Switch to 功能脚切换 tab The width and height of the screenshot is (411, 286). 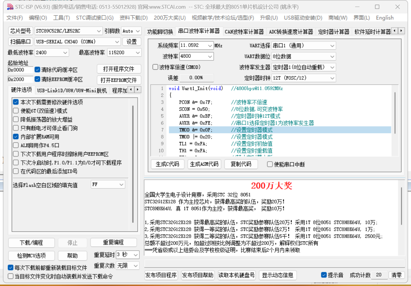160,32
